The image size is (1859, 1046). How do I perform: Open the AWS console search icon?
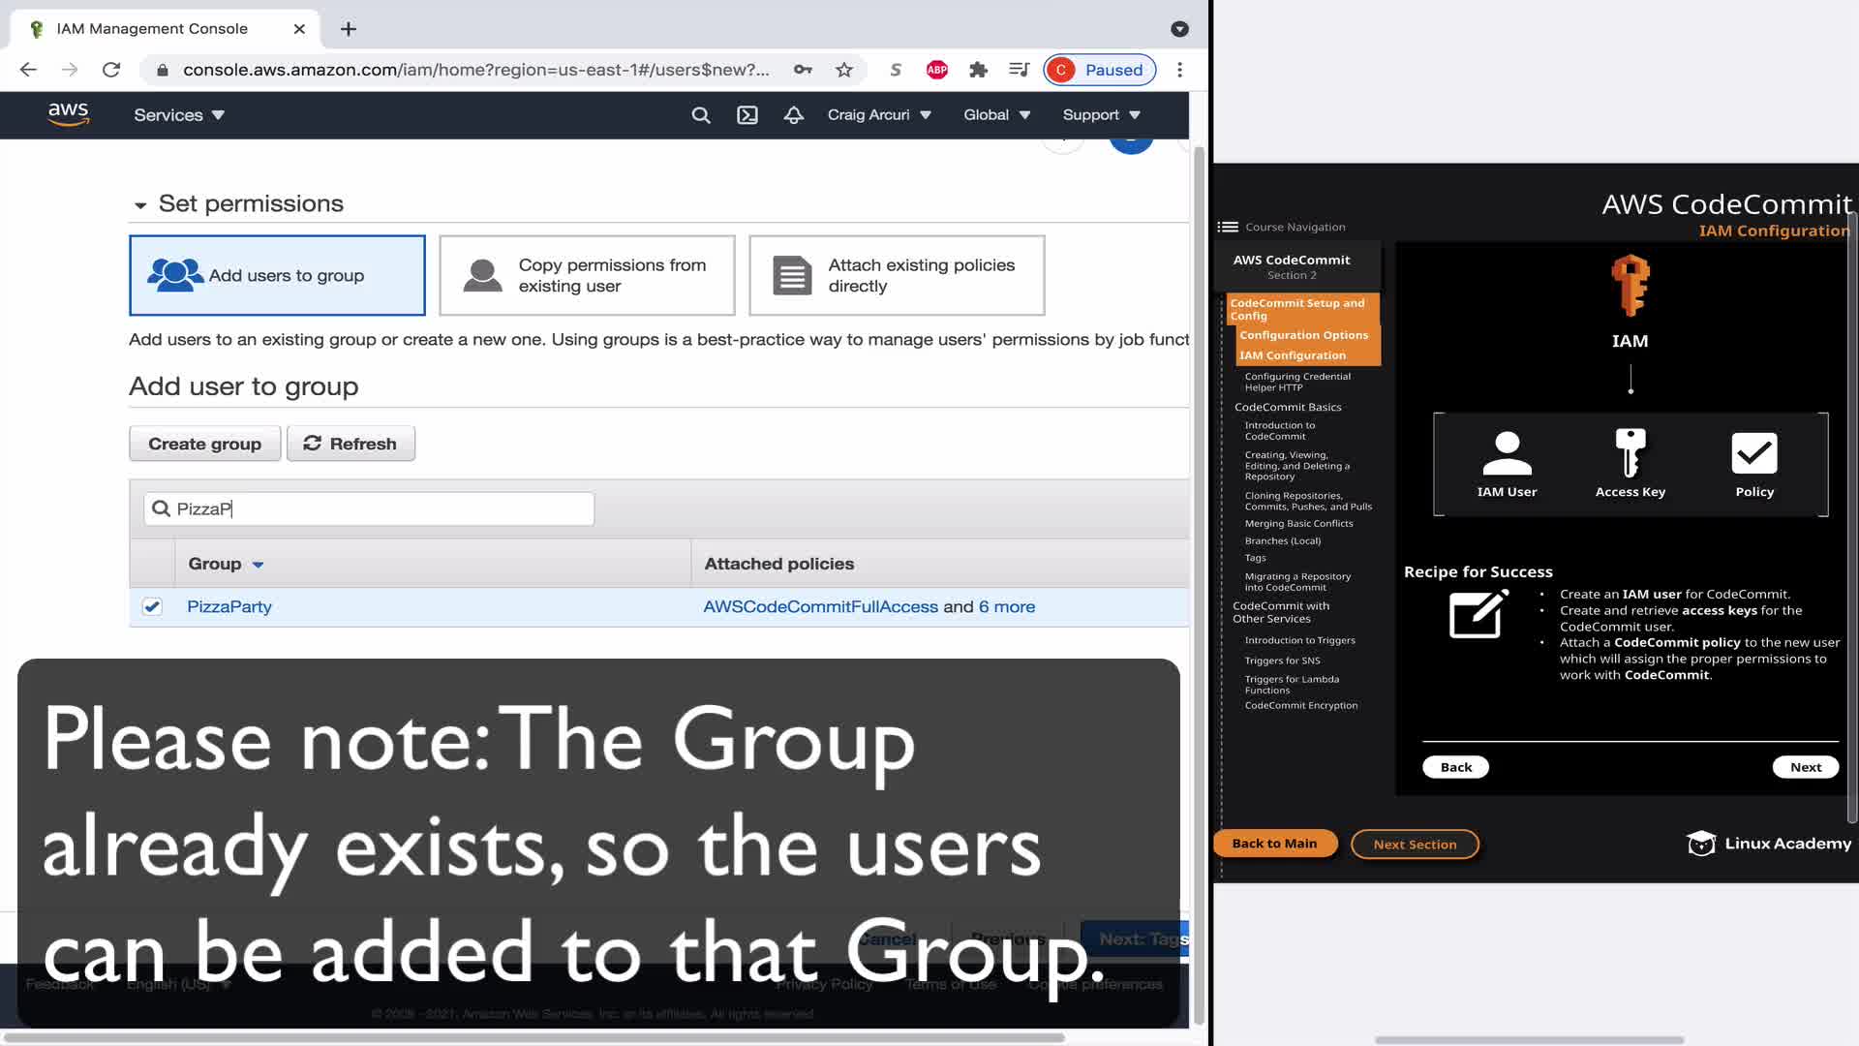click(x=701, y=115)
